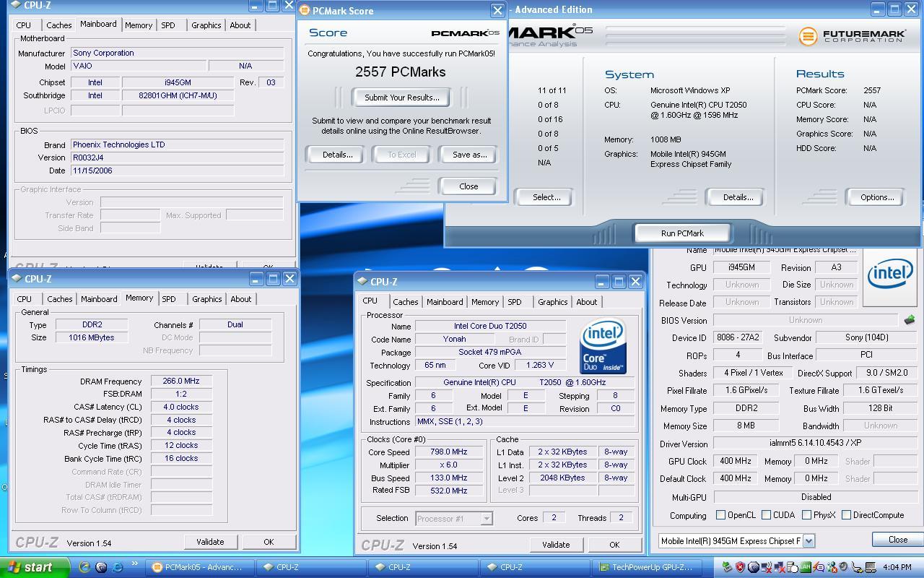The image size is (924, 578).
Task: Click Save as button in Score dialog
Action: click(x=469, y=155)
